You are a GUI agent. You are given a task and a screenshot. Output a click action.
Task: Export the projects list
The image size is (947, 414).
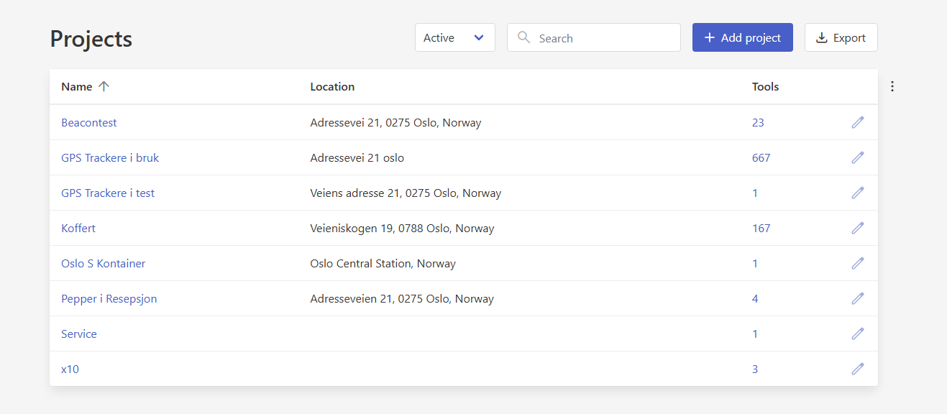[x=841, y=38]
